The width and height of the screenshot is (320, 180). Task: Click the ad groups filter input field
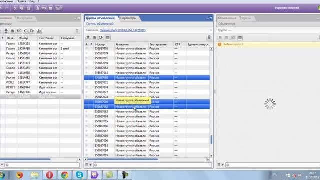[x=152, y=165]
